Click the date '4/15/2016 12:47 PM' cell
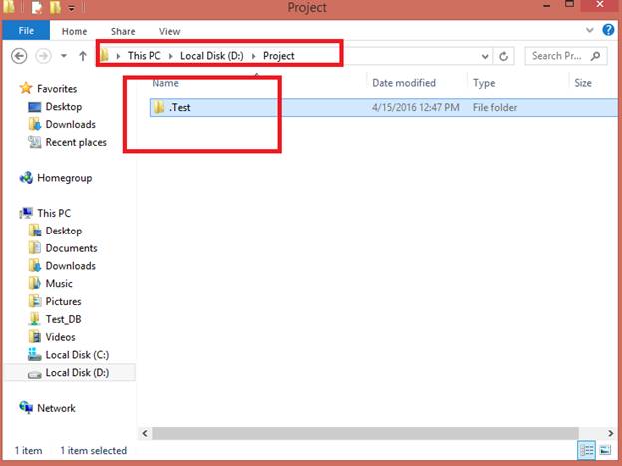622x466 pixels. tap(416, 107)
